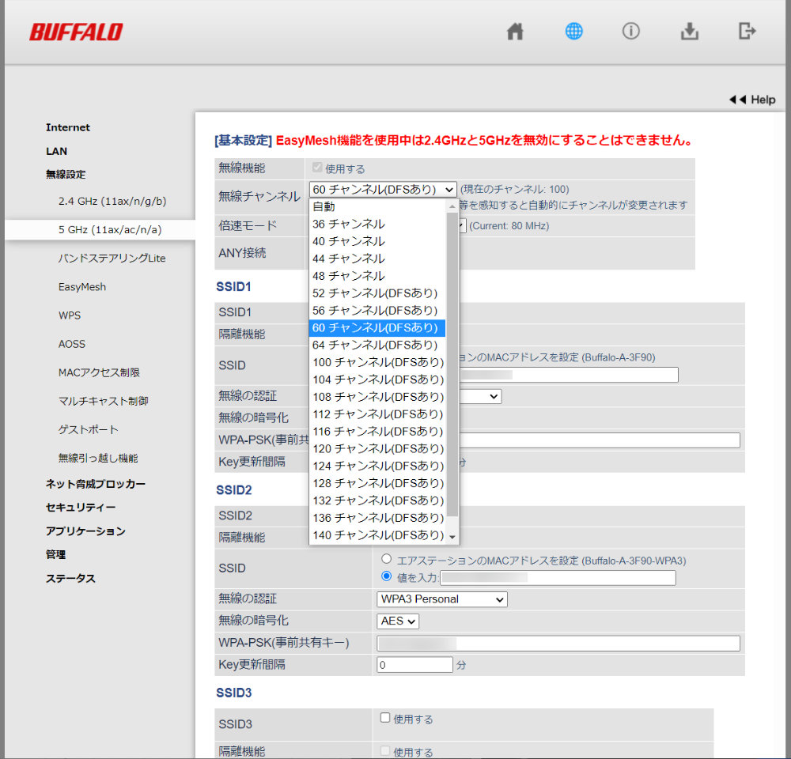
Task: Choose 64 チャンネル(DFSあり) option
Action: click(377, 345)
